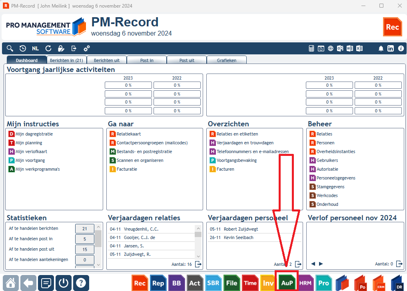Screen dimensions: 407x291
Task: Click the help question mark icon
Action: (81, 283)
